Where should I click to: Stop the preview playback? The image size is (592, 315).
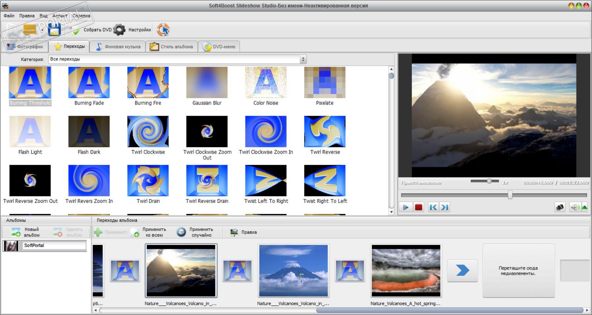click(x=419, y=207)
